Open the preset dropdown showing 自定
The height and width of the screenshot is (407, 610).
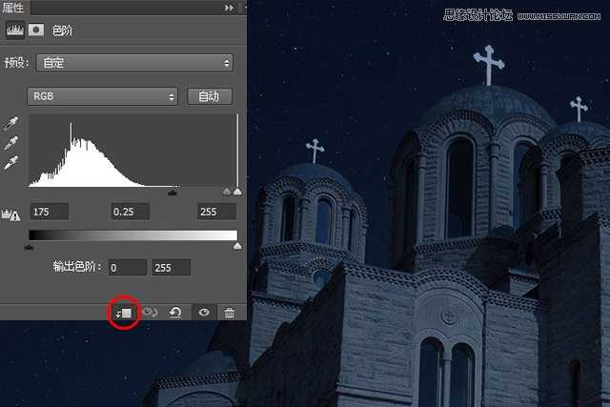[134, 63]
